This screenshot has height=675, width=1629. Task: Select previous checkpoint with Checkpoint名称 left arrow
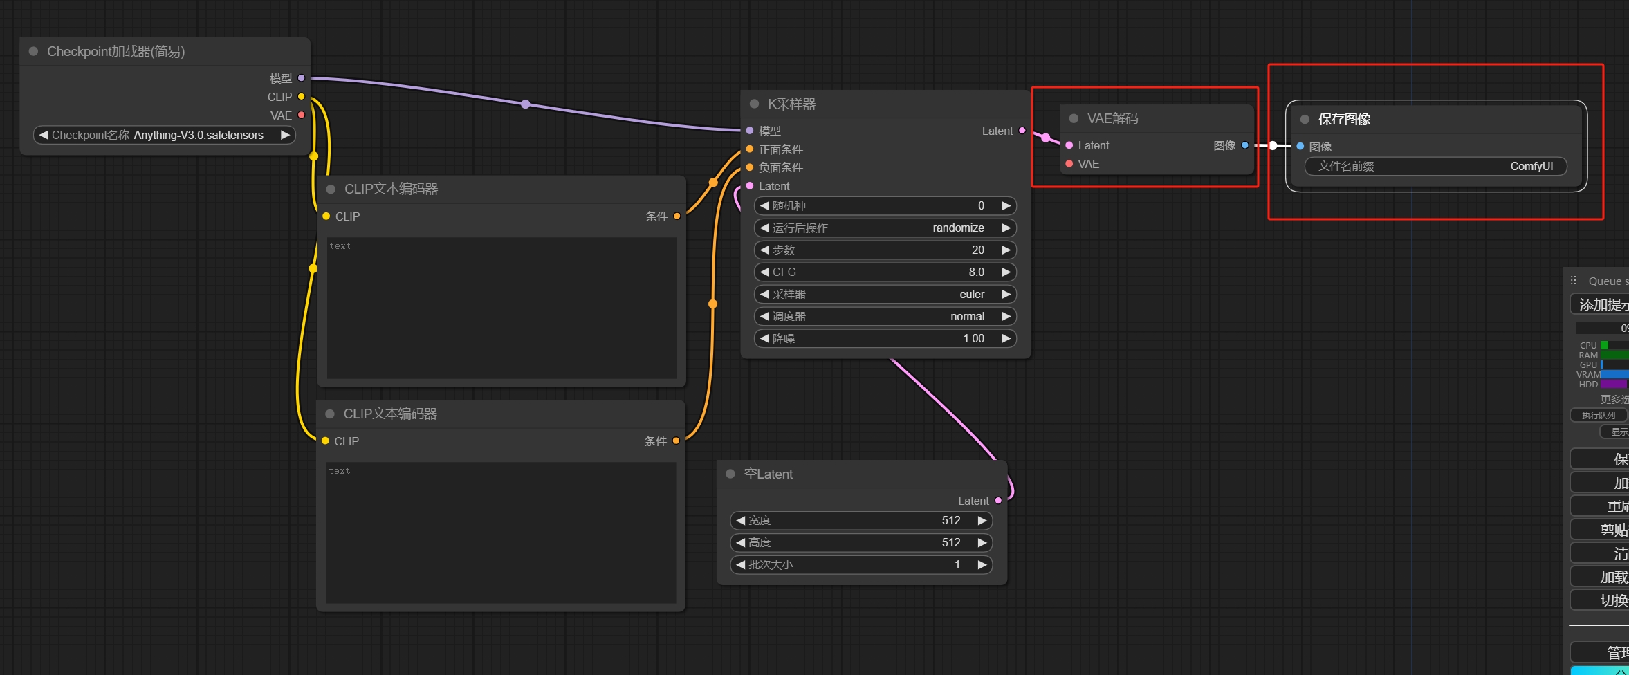click(44, 135)
